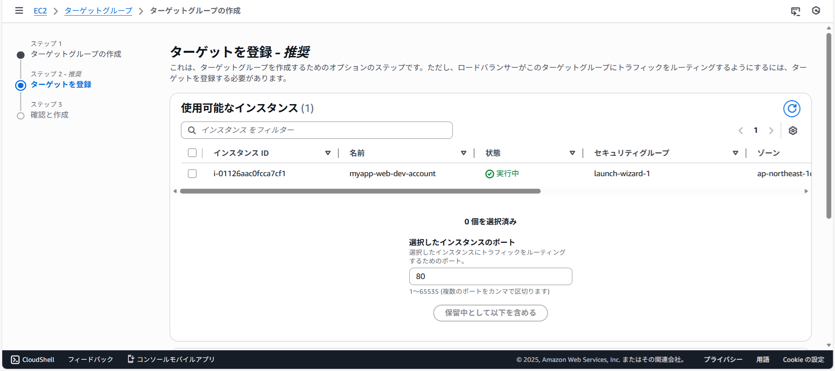Open console mobile app link

[x=171, y=359]
